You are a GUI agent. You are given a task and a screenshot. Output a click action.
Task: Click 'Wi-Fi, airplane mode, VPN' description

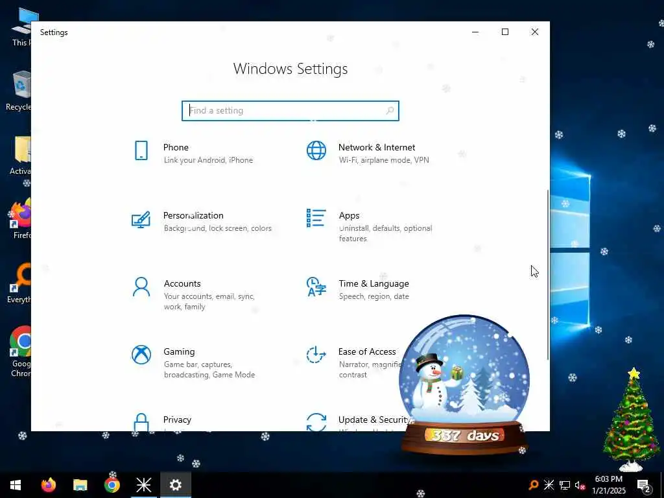click(x=384, y=160)
